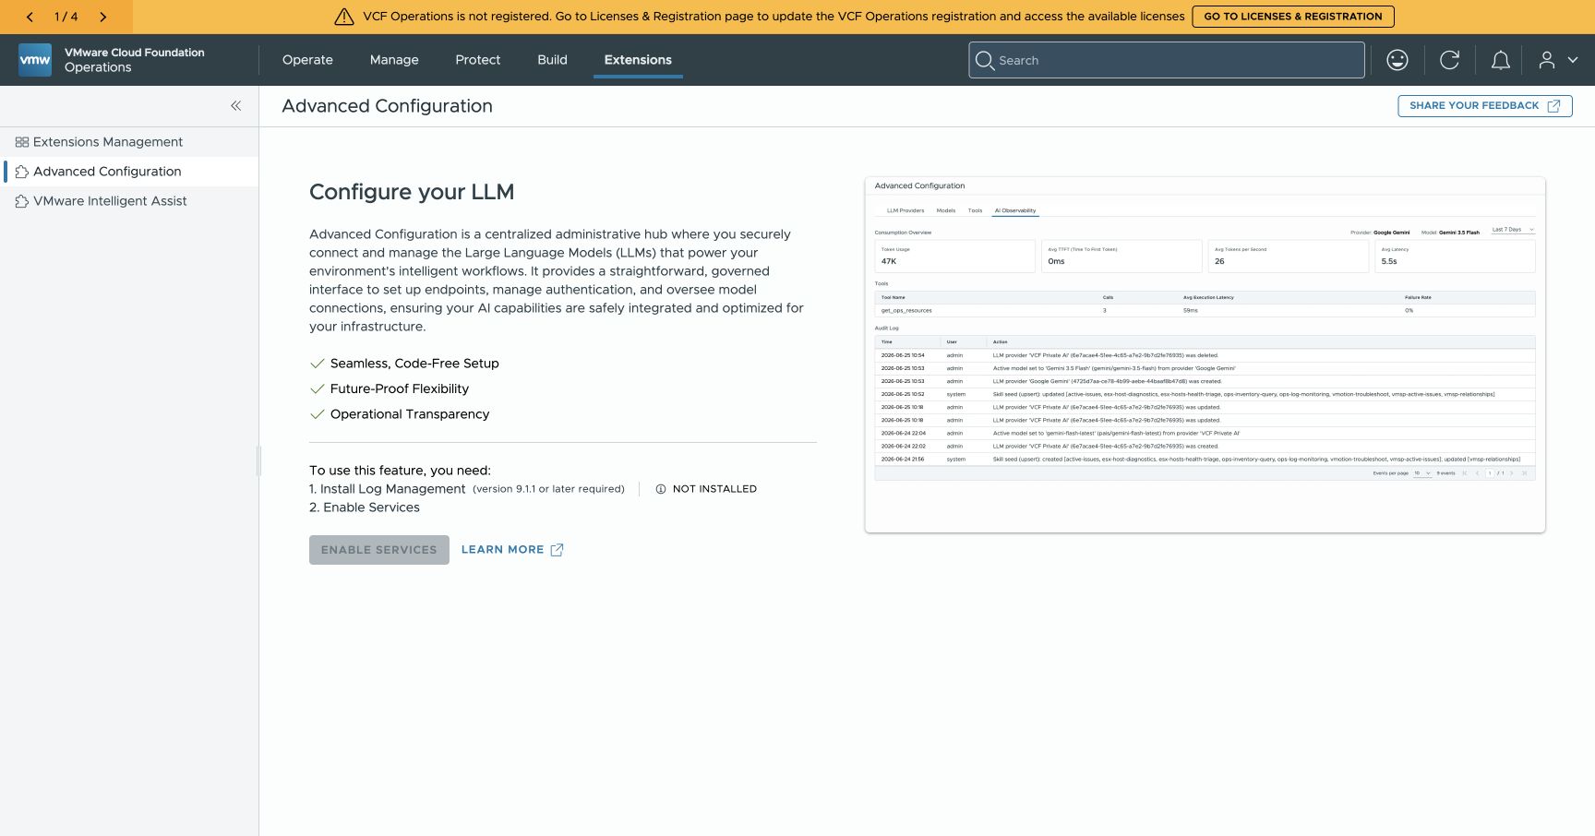Click the Advanced Configuration preview screenshot

click(x=1205, y=355)
